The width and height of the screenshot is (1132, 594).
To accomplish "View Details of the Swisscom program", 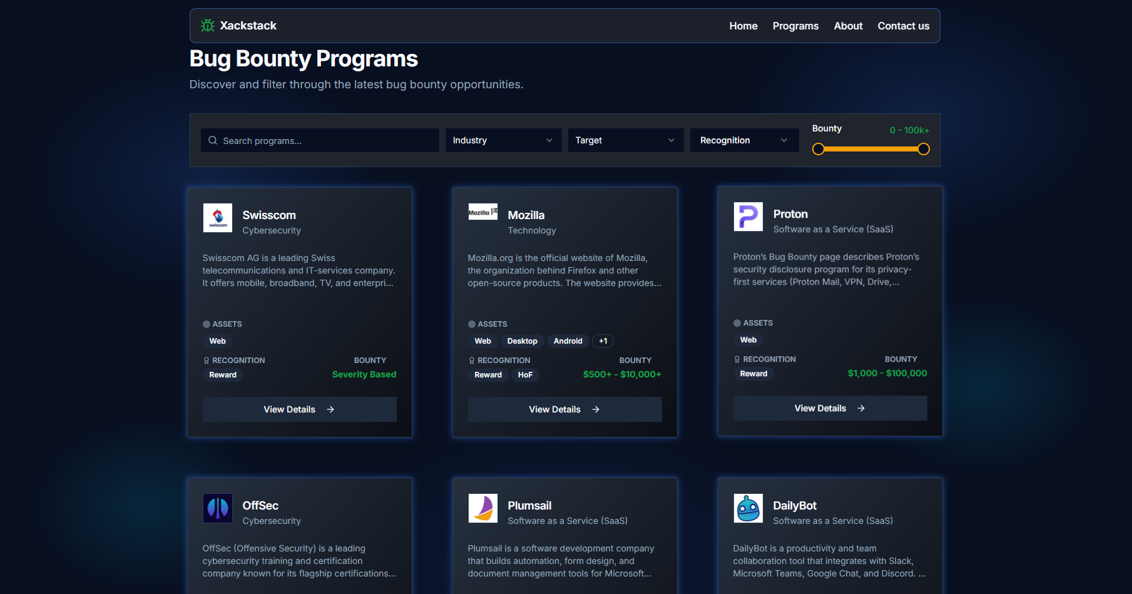I will pos(299,409).
